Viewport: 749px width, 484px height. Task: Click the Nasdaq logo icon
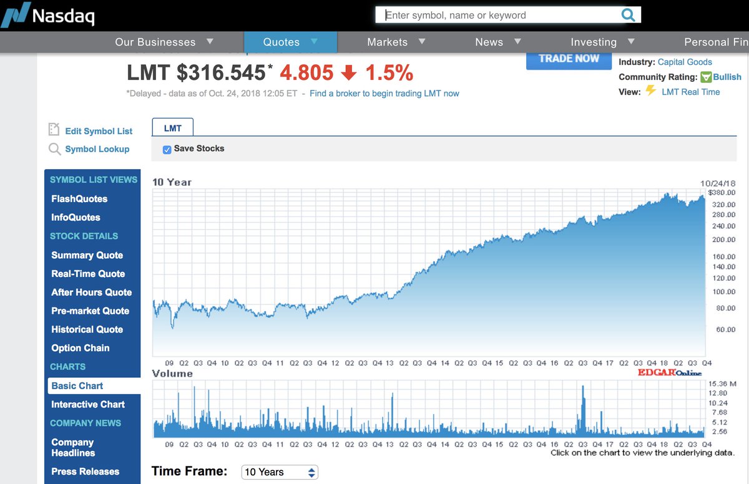[x=16, y=15]
